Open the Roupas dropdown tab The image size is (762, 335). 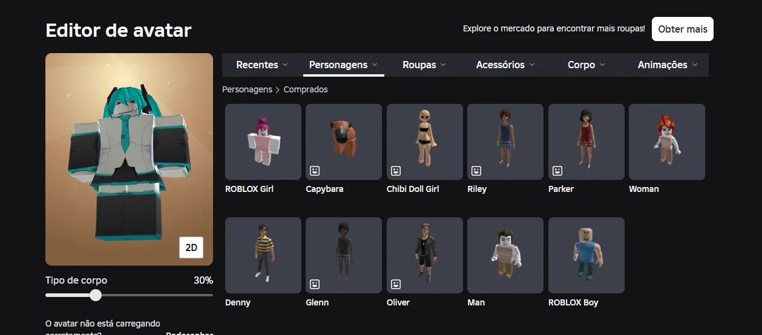(424, 65)
